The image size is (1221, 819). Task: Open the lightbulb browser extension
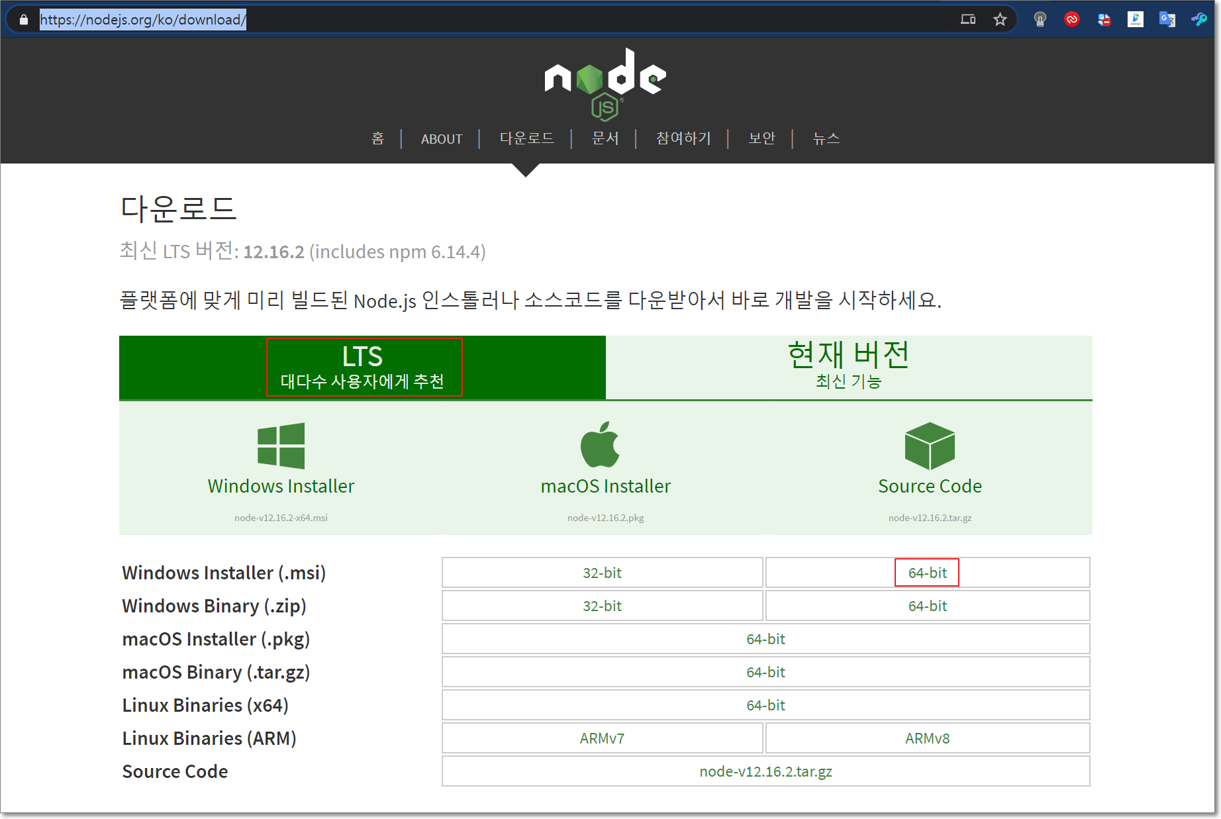pyautogui.click(x=1040, y=20)
